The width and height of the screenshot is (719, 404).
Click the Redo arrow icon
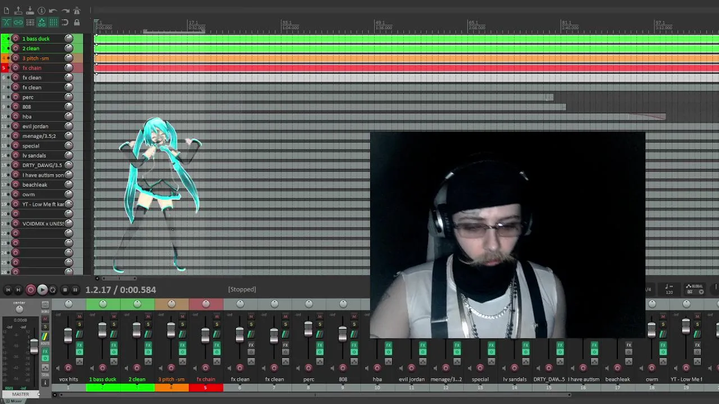coord(65,11)
